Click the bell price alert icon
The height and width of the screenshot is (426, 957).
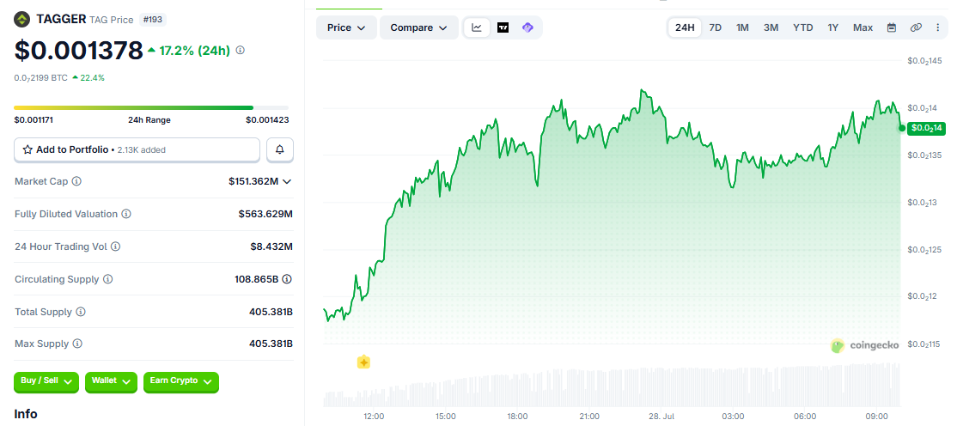tap(280, 149)
